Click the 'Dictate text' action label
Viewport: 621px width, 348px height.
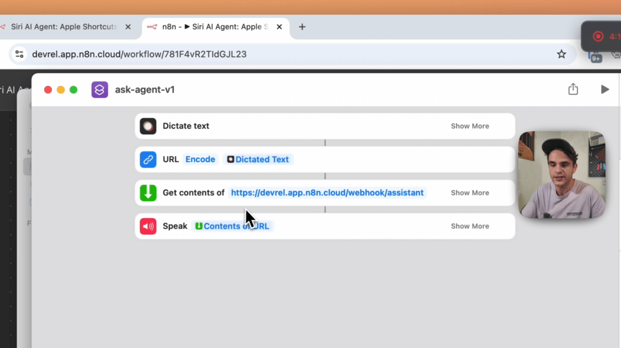186,126
